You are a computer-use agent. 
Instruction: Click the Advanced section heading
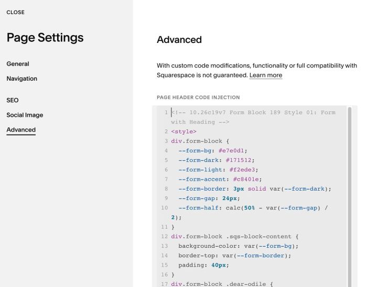point(179,39)
